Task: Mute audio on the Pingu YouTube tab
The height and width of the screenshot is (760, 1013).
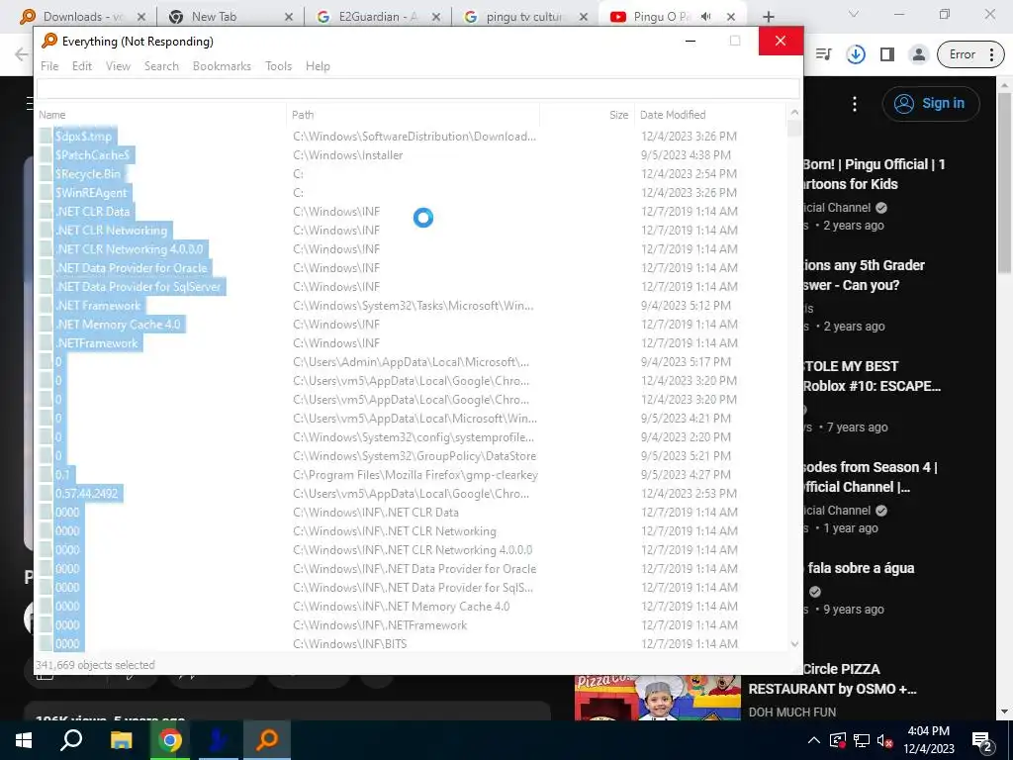Action: click(x=706, y=17)
